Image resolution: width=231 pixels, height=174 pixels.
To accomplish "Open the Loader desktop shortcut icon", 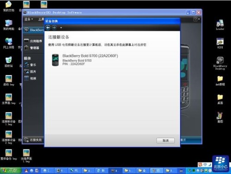I will point(220,25).
